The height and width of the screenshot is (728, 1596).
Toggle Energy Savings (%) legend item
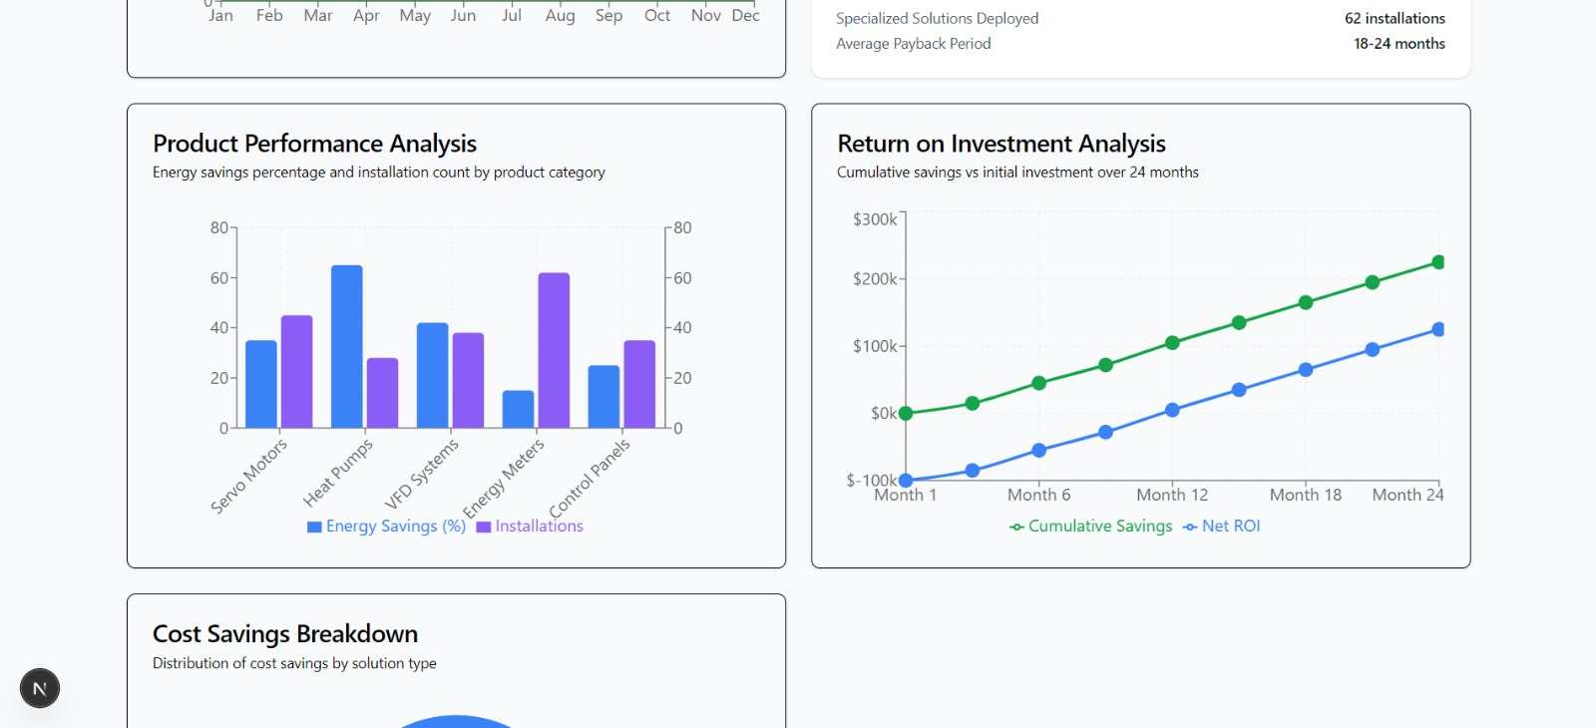pos(387,527)
